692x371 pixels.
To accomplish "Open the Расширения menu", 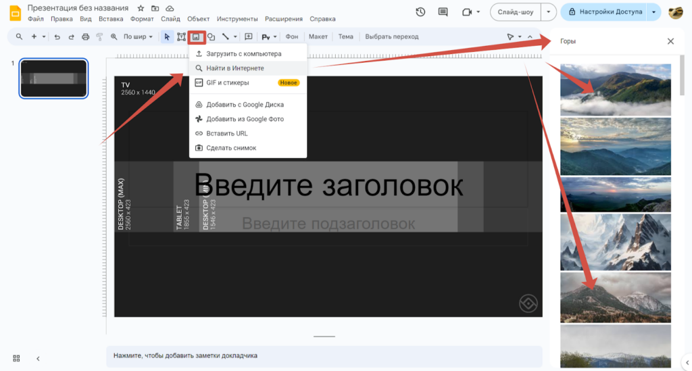I will [x=284, y=19].
